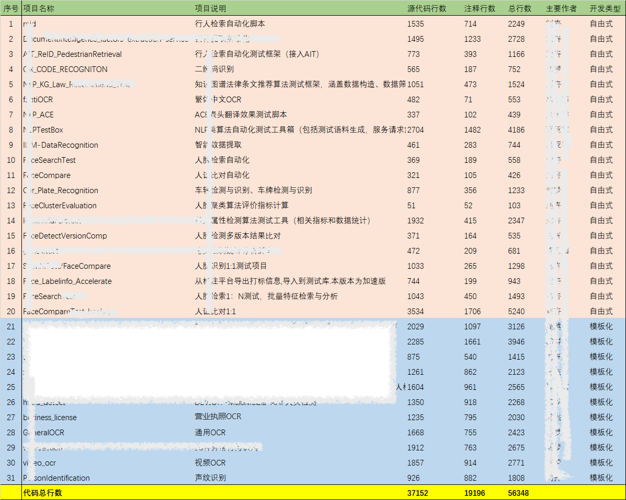
Task: Click the 代码总行数 summary label
Action: (43, 493)
